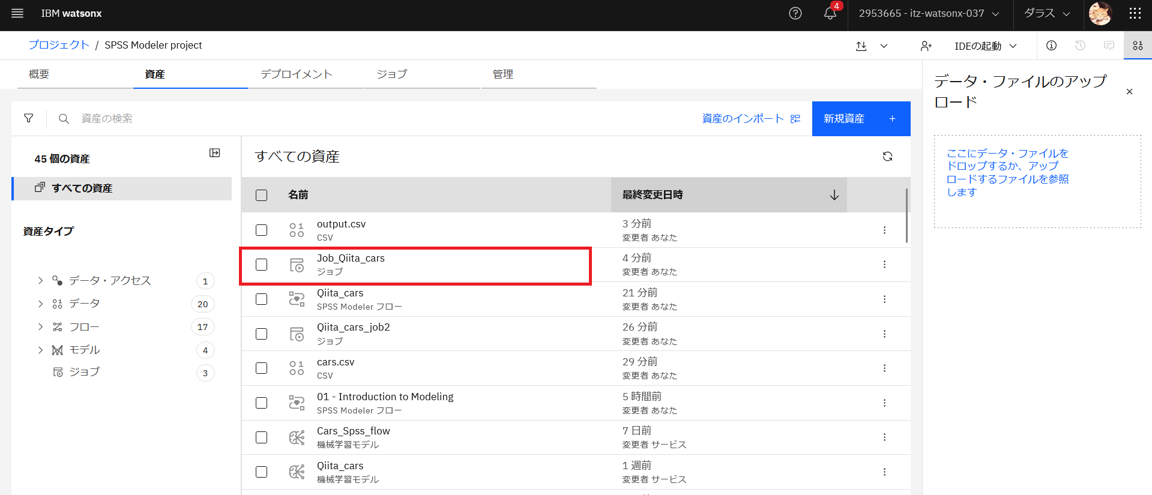Open the project information icon
Image resolution: width=1152 pixels, height=495 pixels.
(x=1051, y=46)
